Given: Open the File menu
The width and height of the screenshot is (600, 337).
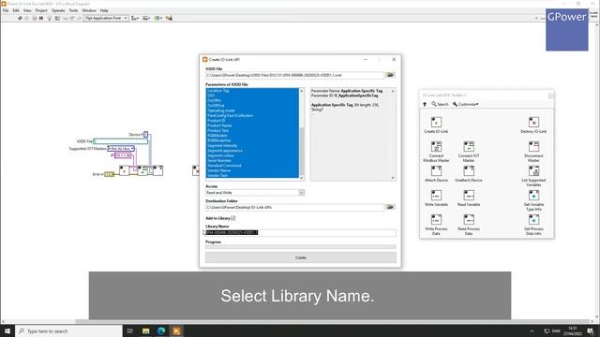Looking at the screenshot, I should point(6,10).
